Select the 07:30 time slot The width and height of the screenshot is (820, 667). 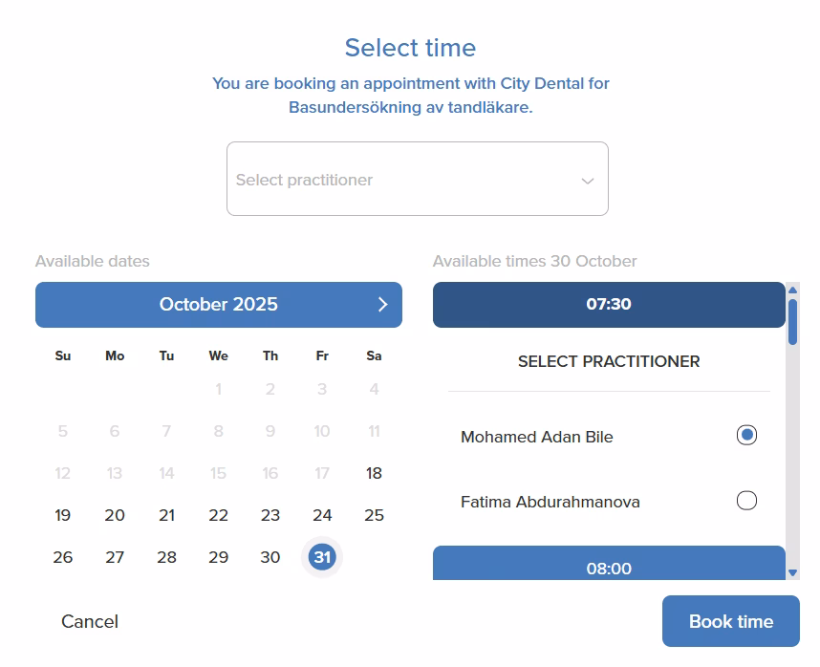click(x=608, y=304)
